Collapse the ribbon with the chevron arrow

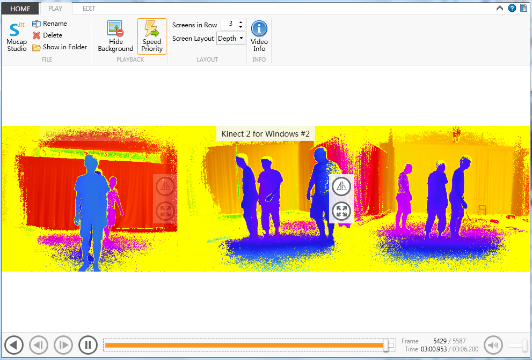[499, 9]
